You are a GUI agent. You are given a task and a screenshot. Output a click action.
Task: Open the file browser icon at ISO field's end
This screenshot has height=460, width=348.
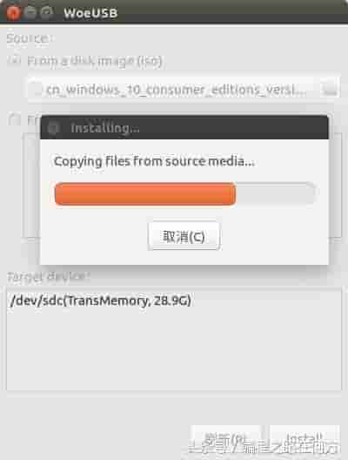point(329,89)
